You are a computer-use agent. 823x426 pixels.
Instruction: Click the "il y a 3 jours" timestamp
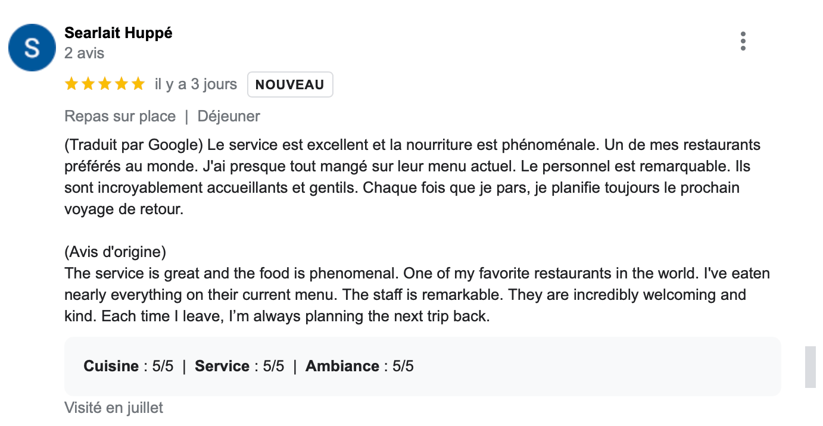click(x=195, y=84)
